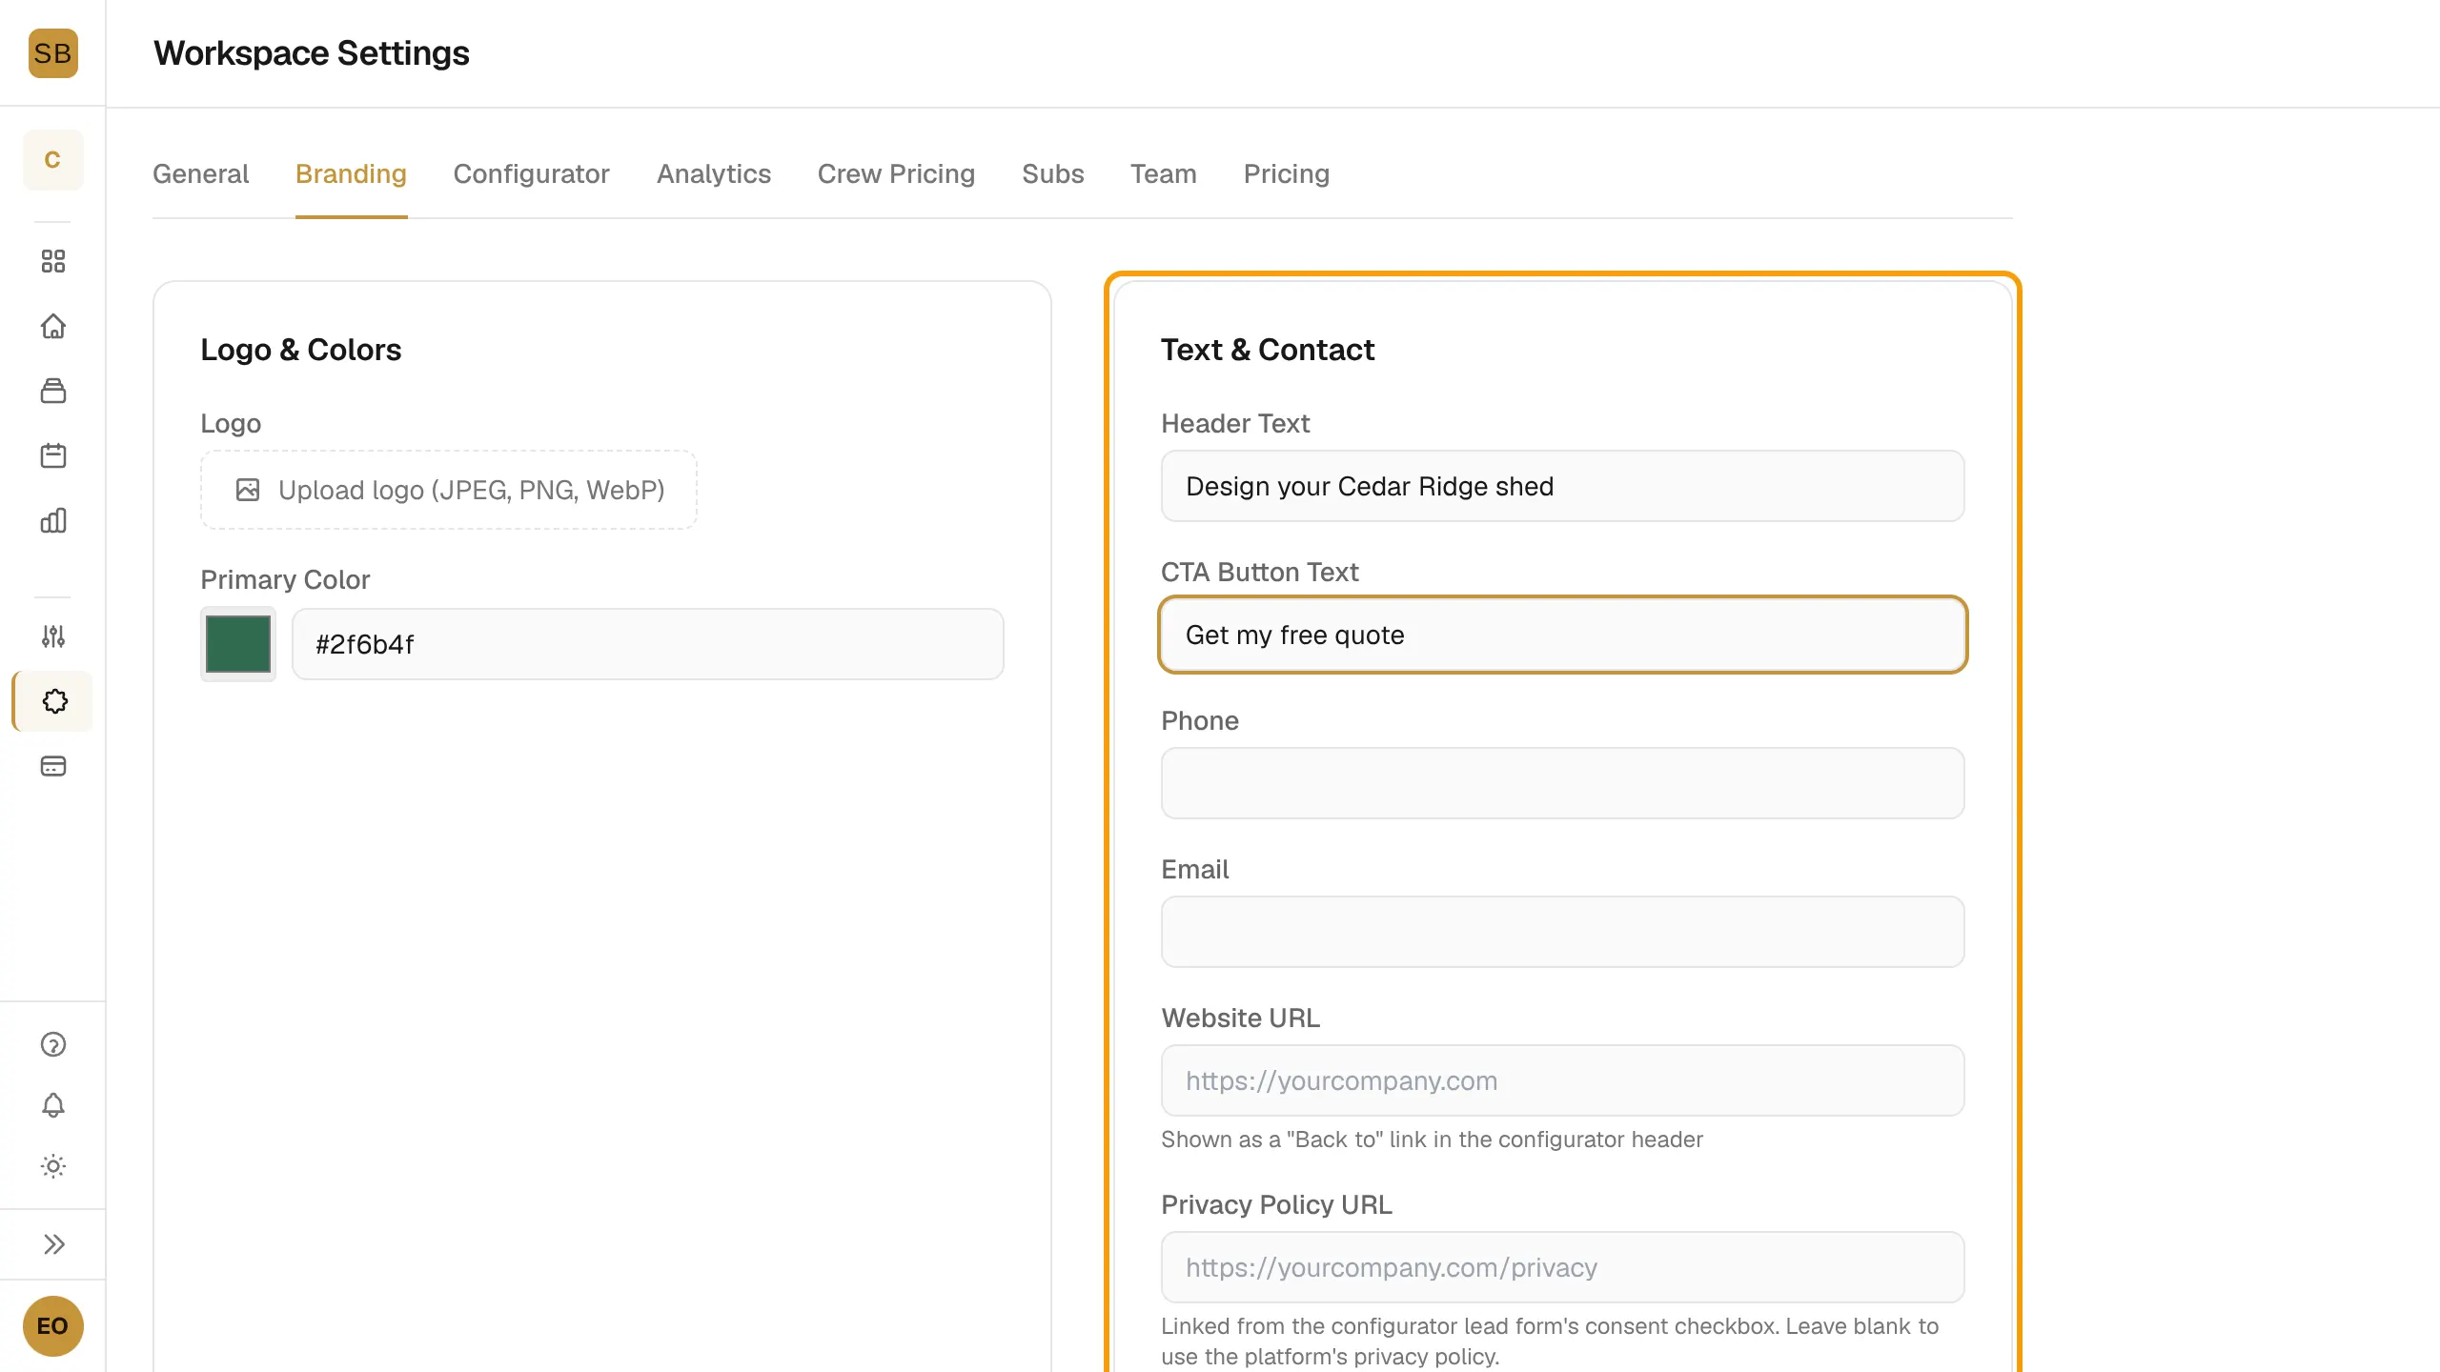Open the sliders configuration icon
Viewport: 2440px width, 1372px height.
pyautogui.click(x=53, y=636)
